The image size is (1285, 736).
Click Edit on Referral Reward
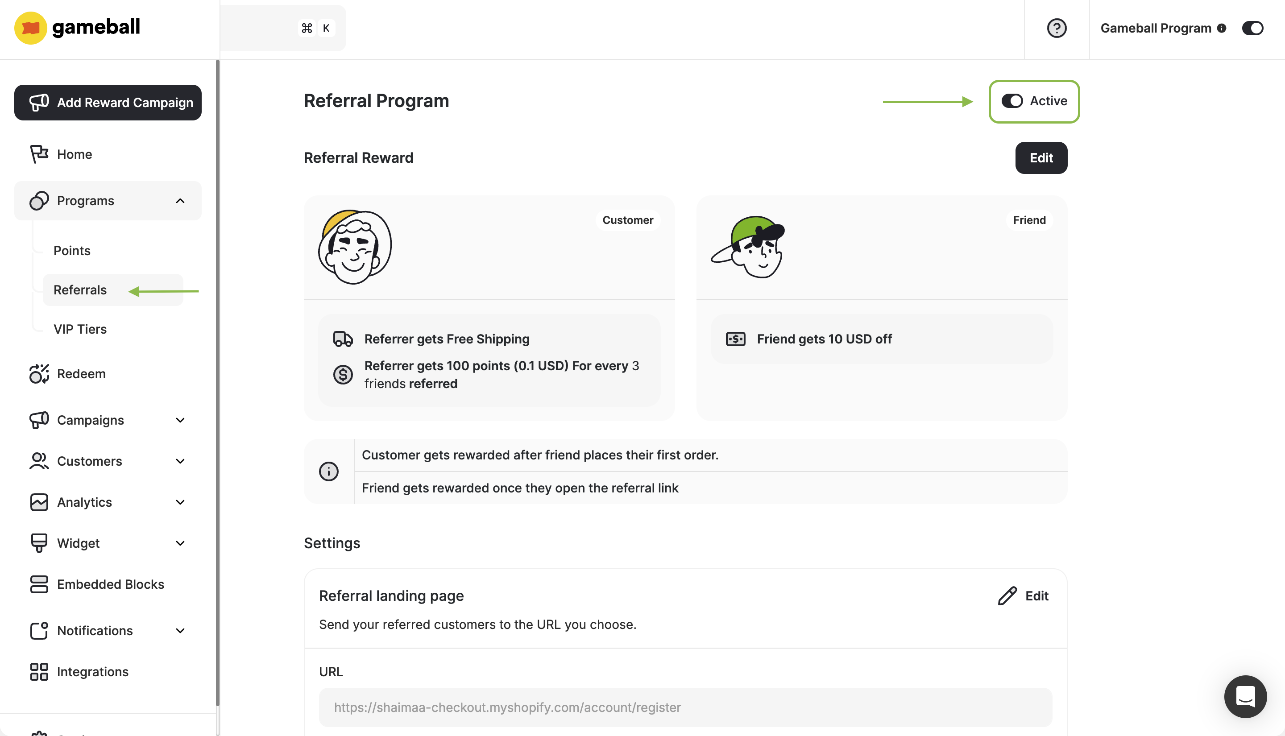pos(1041,158)
